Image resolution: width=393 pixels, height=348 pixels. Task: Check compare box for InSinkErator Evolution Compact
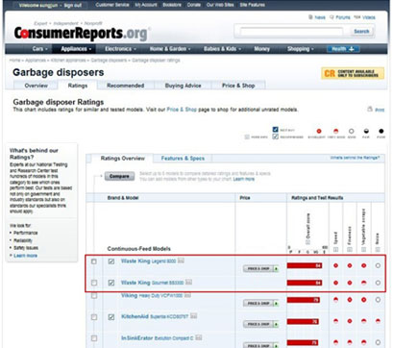tap(94, 338)
